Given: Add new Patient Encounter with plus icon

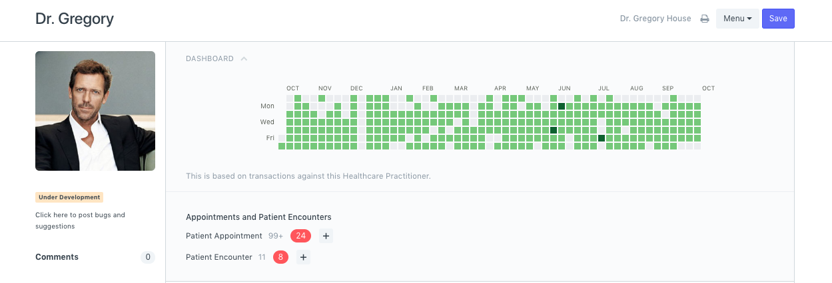Looking at the screenshot, I should 303,257.
